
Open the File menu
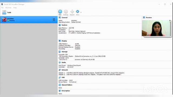point(2,8)
